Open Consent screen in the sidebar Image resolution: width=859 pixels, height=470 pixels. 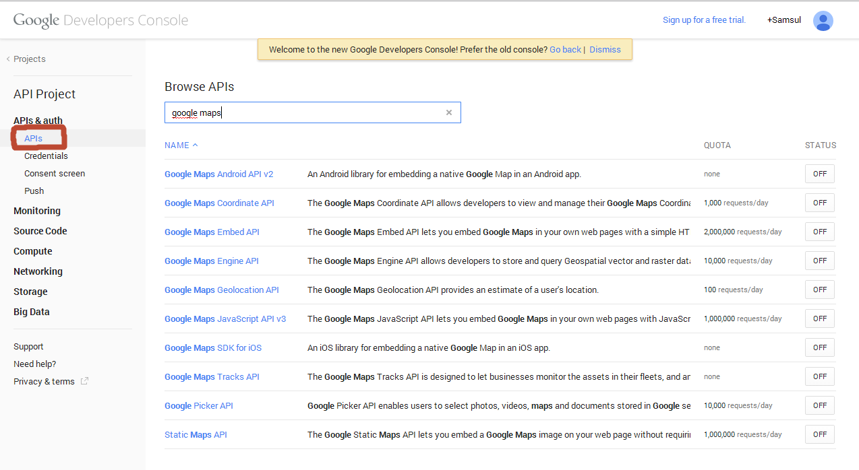coord(55,173)
